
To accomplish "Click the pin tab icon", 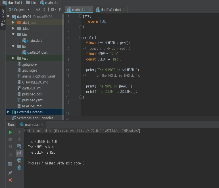I will (x=10, y=173).
